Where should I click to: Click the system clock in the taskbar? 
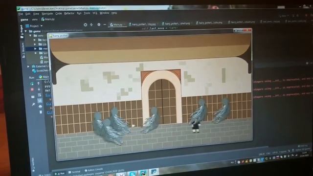pos(304,154)
